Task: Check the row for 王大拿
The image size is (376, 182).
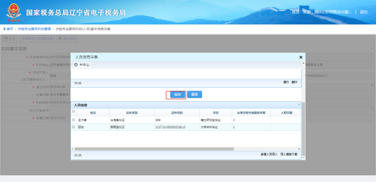Action: pyautogui.click(x=73, y=120)
